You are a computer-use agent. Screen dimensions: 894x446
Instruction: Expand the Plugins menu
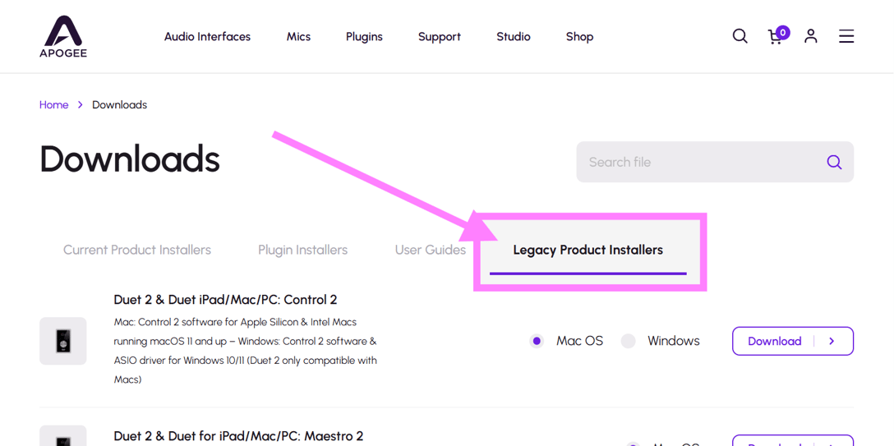click(x=364, y=37)
